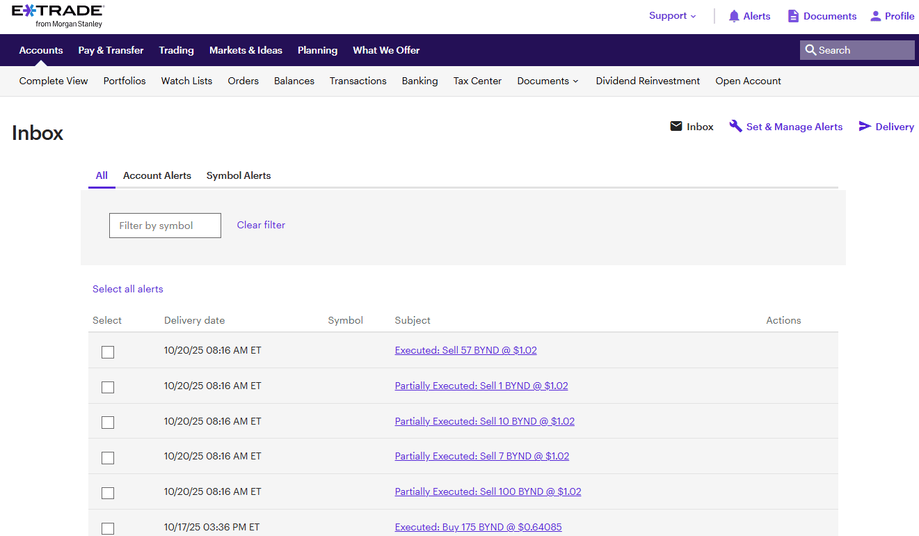Open Partially Executed Sell 7 BYND alert
This screenshot has width=919, height=536.
481,456
